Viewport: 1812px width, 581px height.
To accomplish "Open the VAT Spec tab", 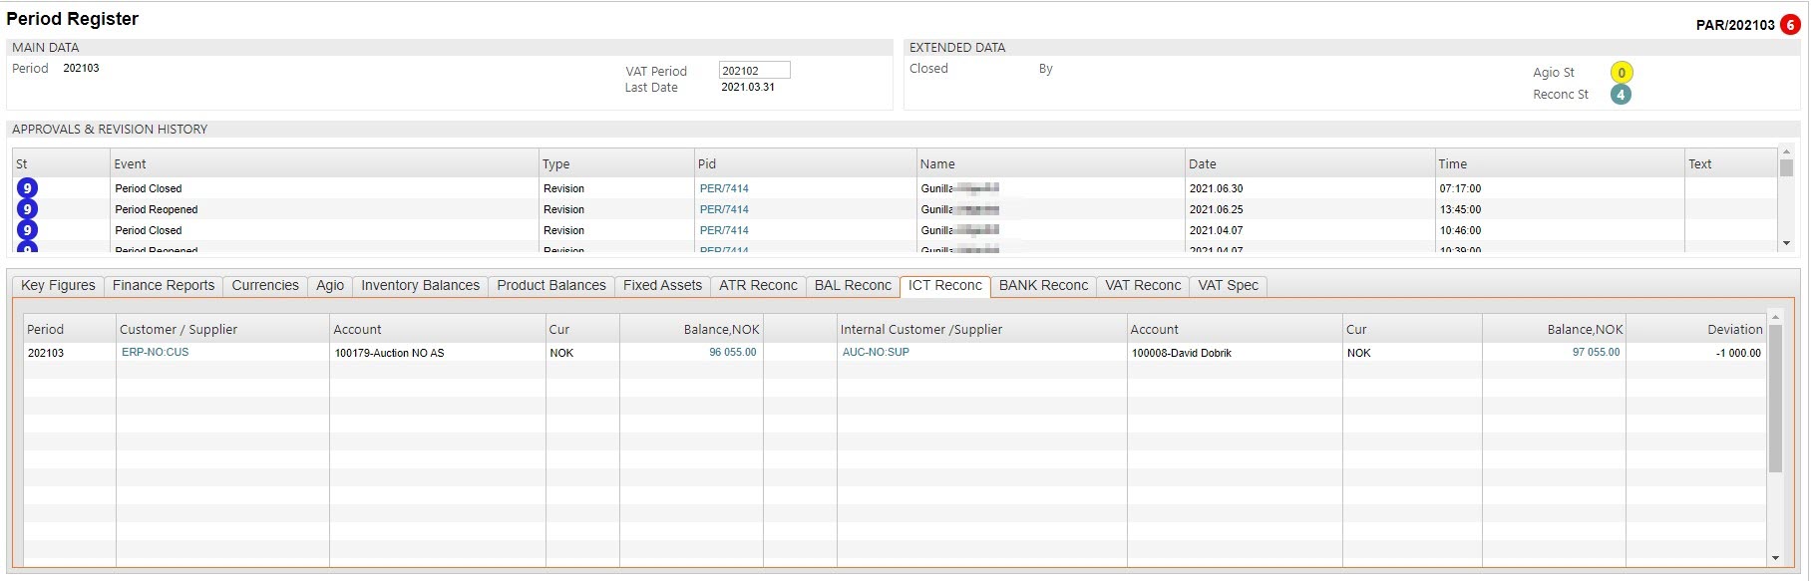I will click(x=1228, y=286).
